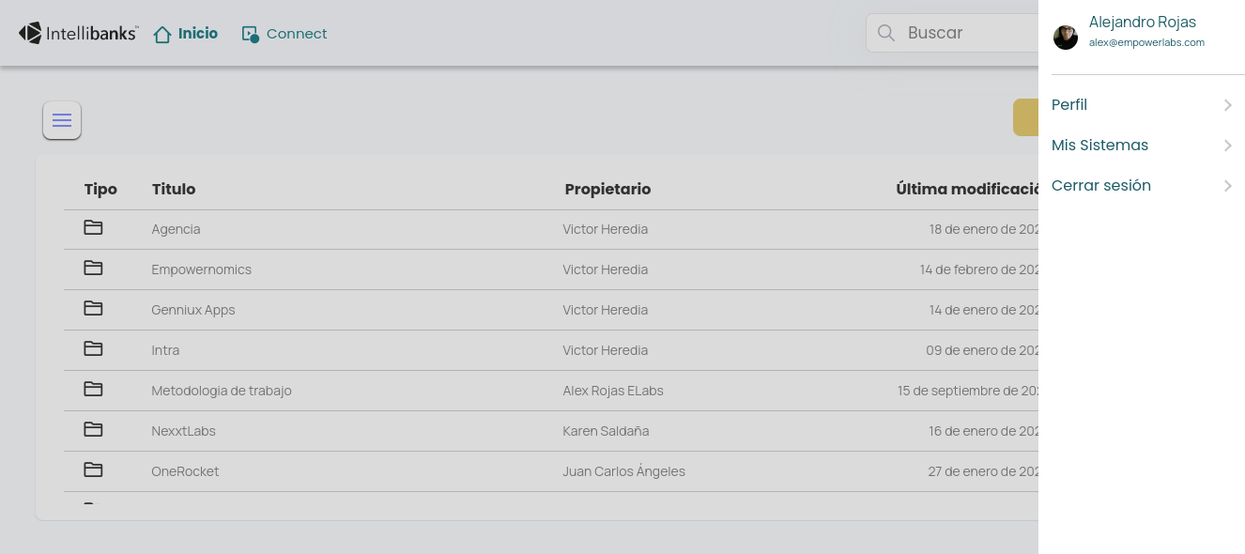Select the OneRocket folder icon
This screenshot has width=1245, height=554.
[x=93, y=469]
